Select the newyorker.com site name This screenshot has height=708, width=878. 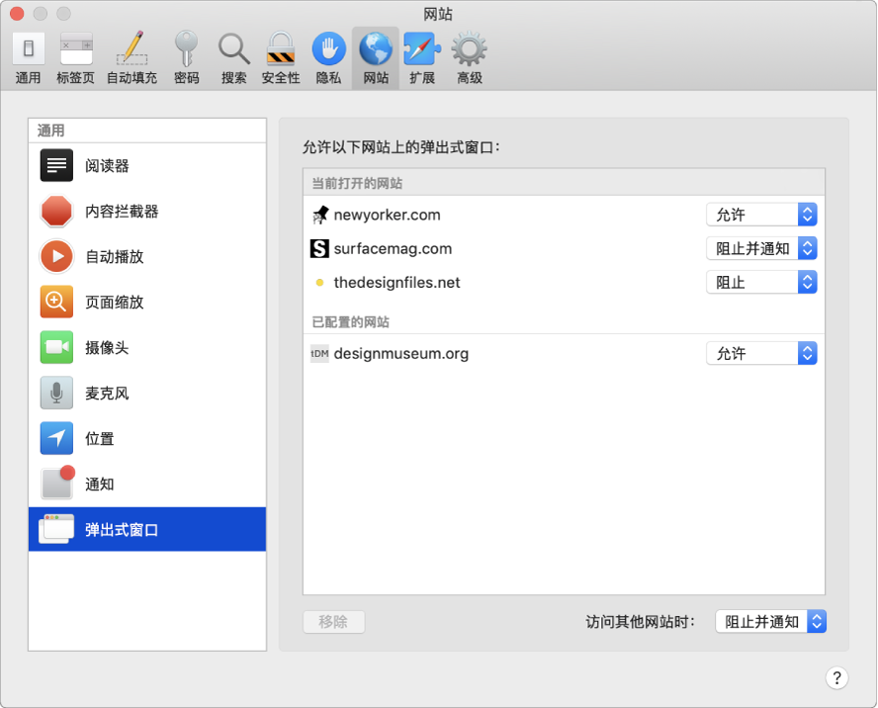coord(387,215)
